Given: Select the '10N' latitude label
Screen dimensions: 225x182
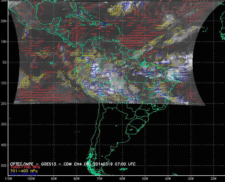Looking at the screenshot, I should click(x=4, y=42).
